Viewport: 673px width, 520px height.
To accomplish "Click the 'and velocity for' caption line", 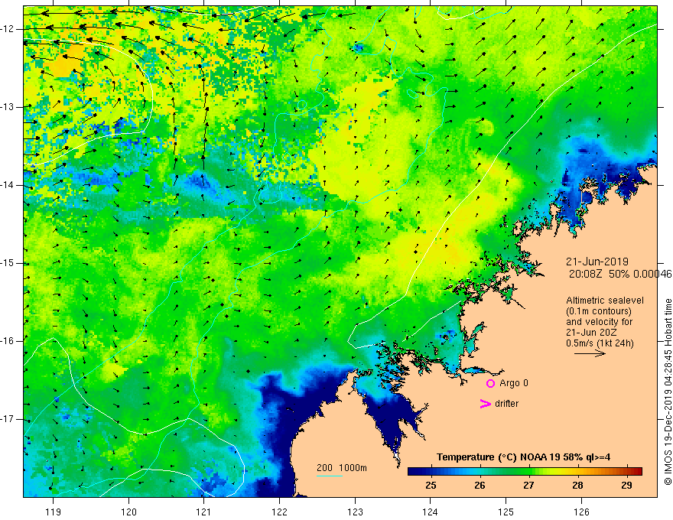I will click(599, 322).
